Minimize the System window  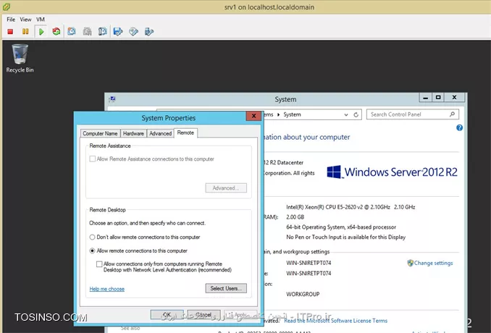425,98
